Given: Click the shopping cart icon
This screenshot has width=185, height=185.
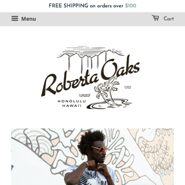Looking at the screenshot, I should point(155,18).
